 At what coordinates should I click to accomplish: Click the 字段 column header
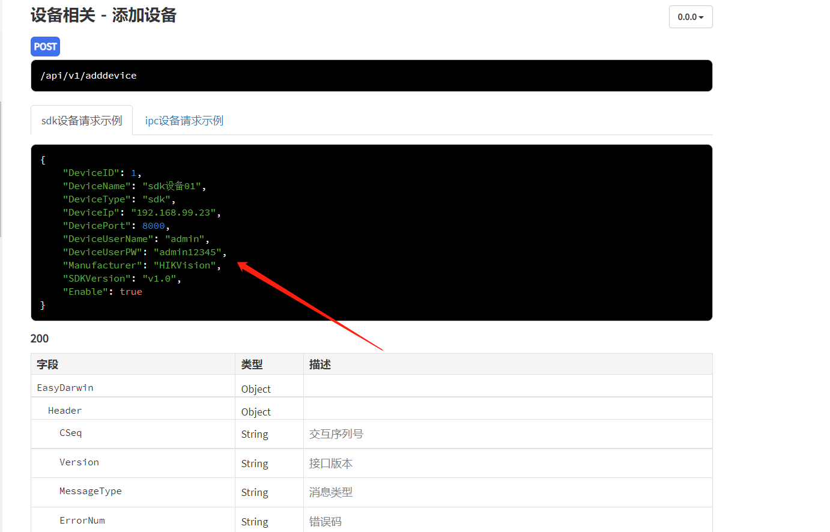tap(47, 364)
